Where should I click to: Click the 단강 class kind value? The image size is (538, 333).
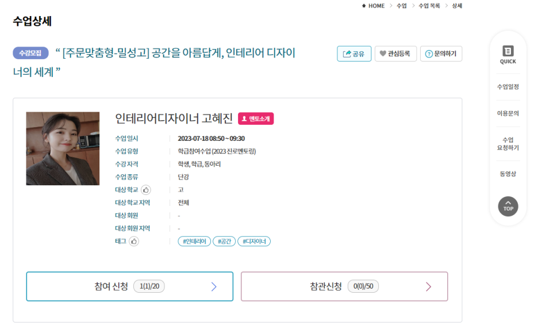click(183, 177)
